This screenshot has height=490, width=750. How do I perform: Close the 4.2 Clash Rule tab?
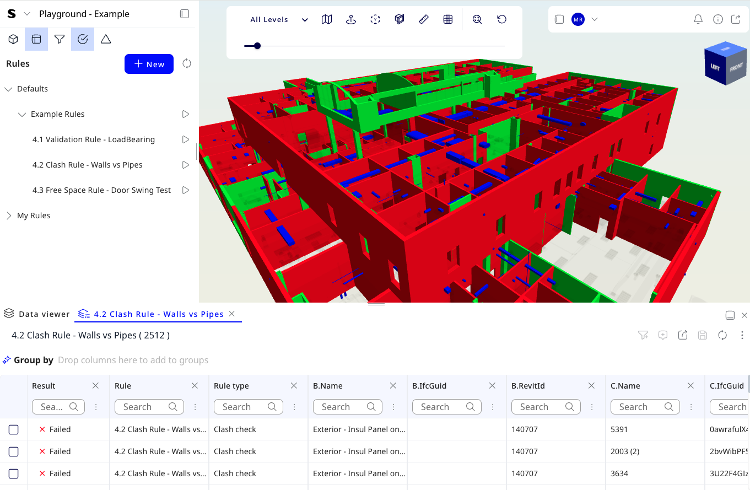click(x=232, y=314)
